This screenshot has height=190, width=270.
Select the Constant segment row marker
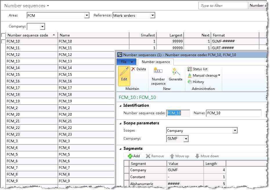point(126,177)
